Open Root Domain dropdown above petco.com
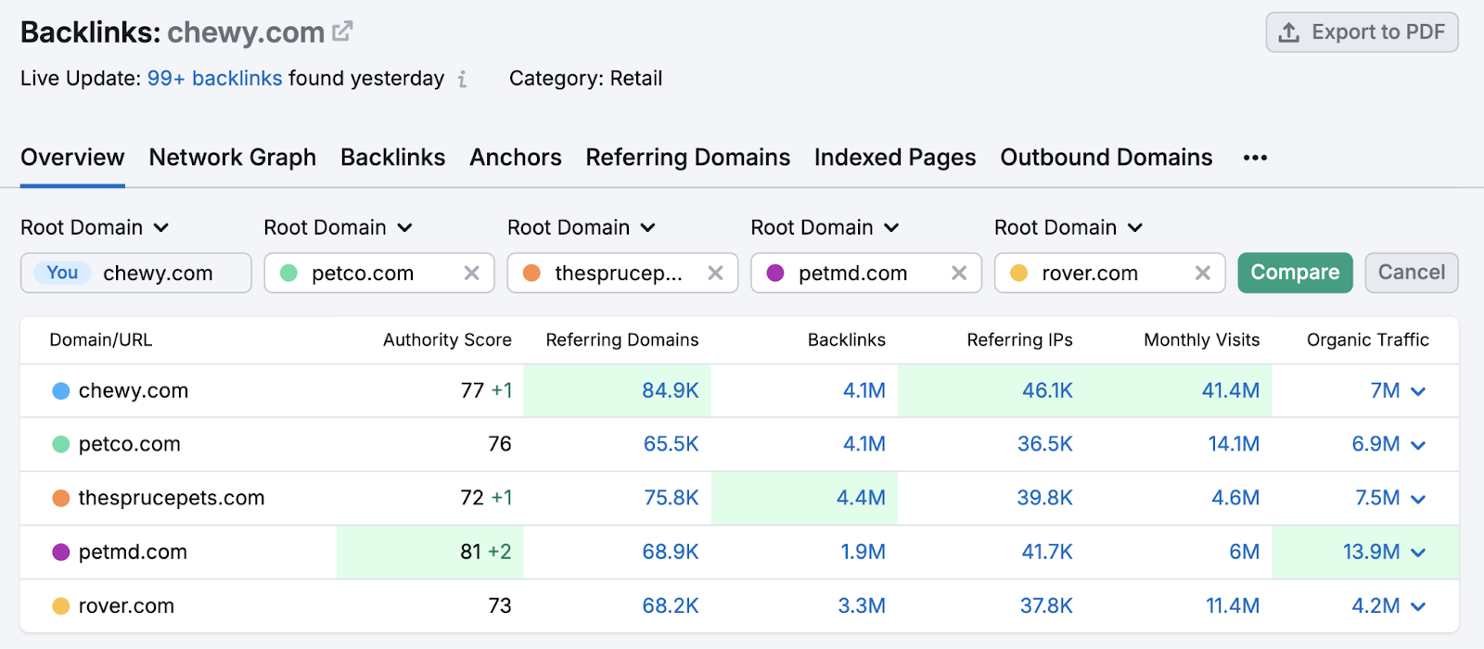1484x649 pixels. (338, 227)
